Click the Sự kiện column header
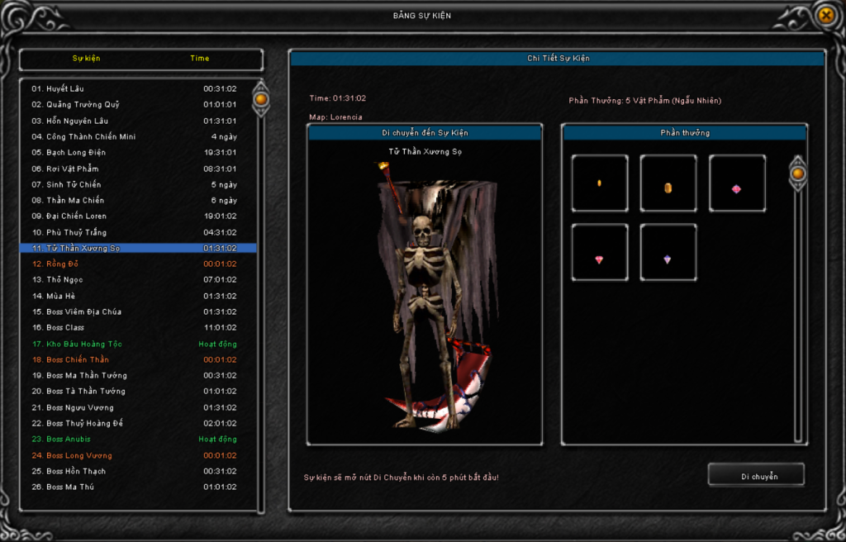The image size is (846, 542). pyautogui.click(x=86, y=59)
